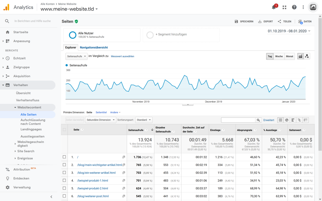The height and width of the screenshot is (201, 322).
Task: Click the Messwert auswählen link
Action: [x=122, y=57]
